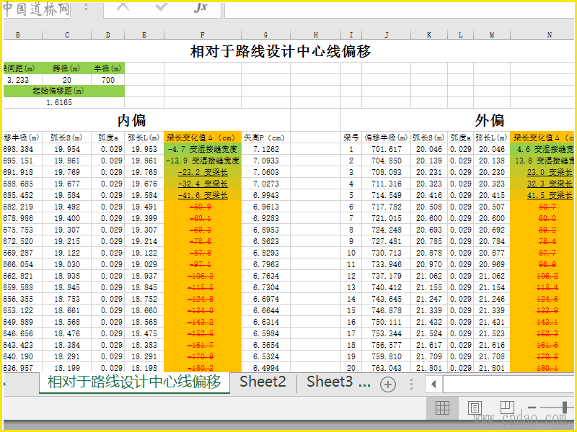
Task: Click the formula bar cancel X icon
Action: tap(123, 6)
